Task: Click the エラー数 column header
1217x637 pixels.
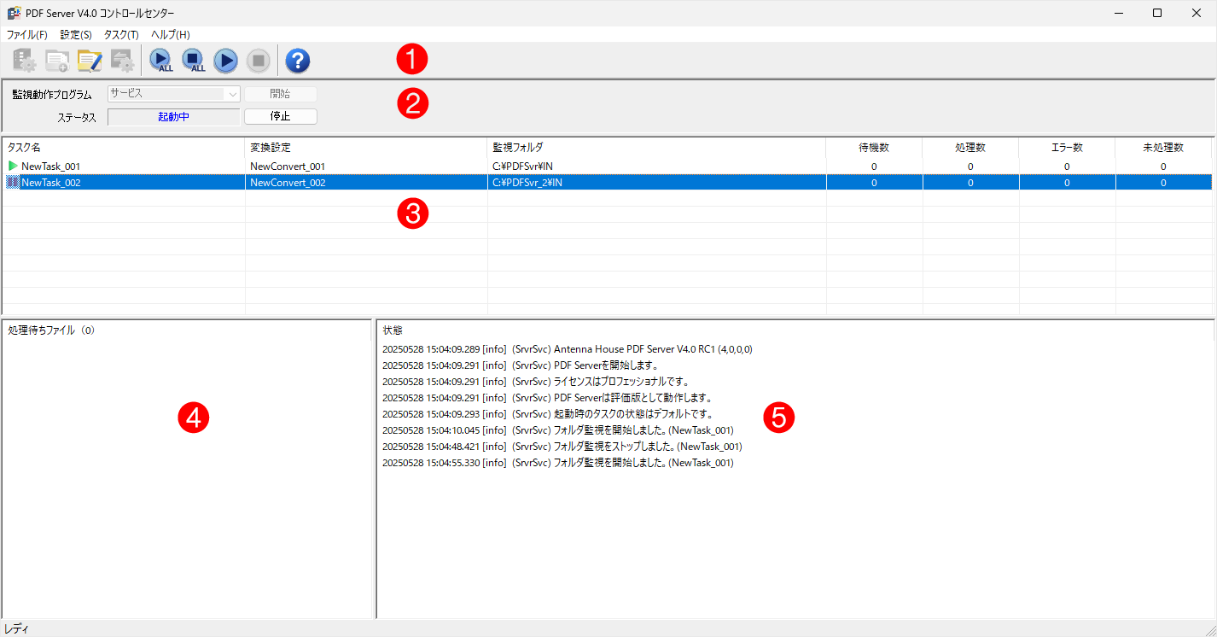Action: point(1066,148)
